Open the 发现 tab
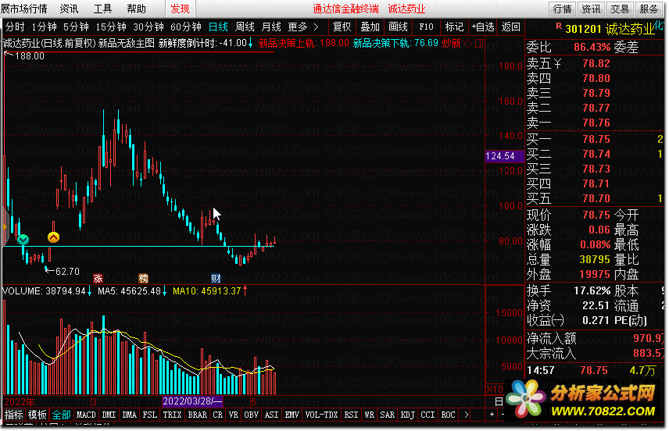Screen dimensions: 669x431 tap(180, 9)
